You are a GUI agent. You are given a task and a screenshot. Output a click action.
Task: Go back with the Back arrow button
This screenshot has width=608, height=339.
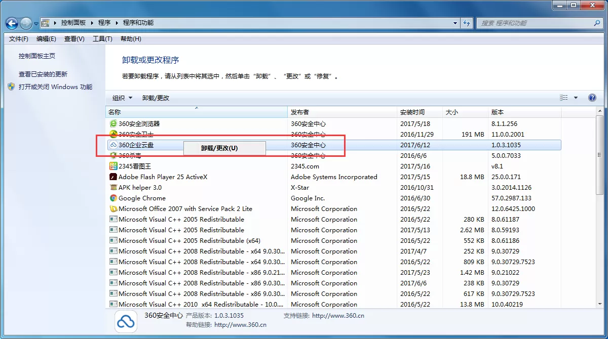12,23
